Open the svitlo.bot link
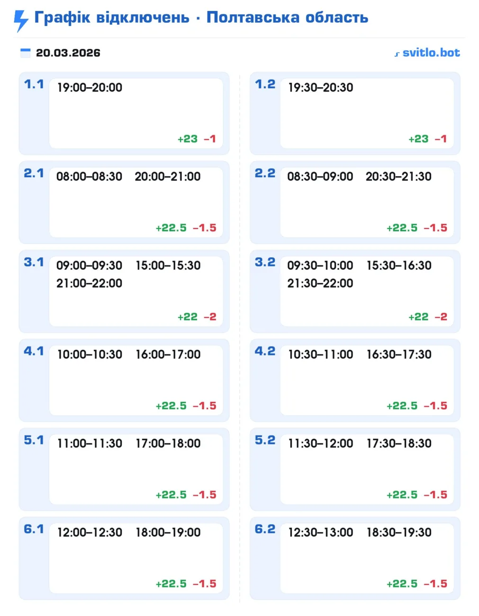 point(431,53)
